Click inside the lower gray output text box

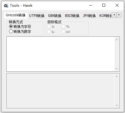pyautogui.click(x=61, y=91)
